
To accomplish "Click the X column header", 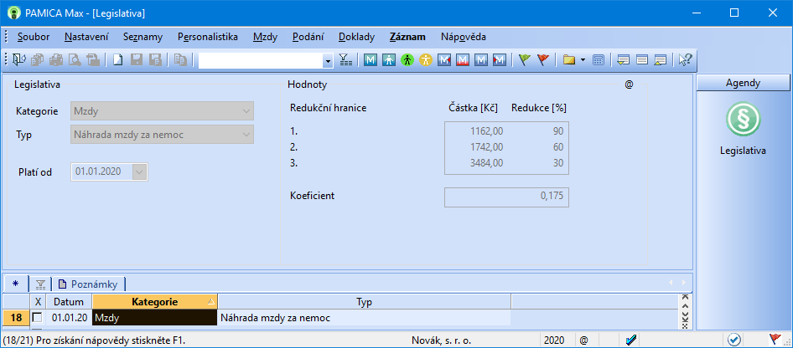I will coord(38,302).
